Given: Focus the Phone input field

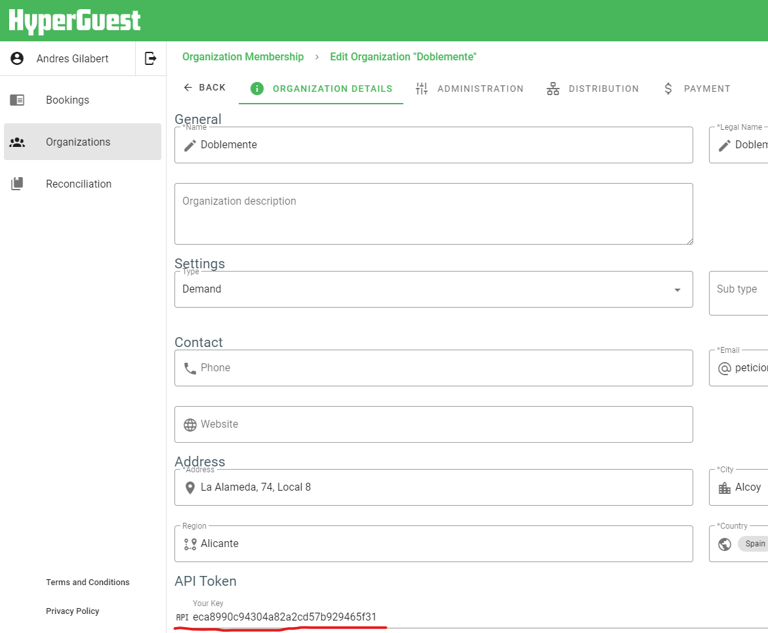Looking at the screenshot, I should click(x=434, y=368).
